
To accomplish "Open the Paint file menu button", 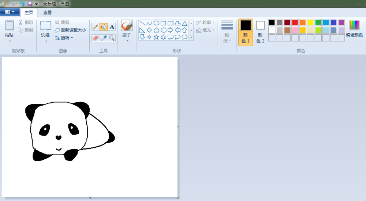I will point(10,12).
